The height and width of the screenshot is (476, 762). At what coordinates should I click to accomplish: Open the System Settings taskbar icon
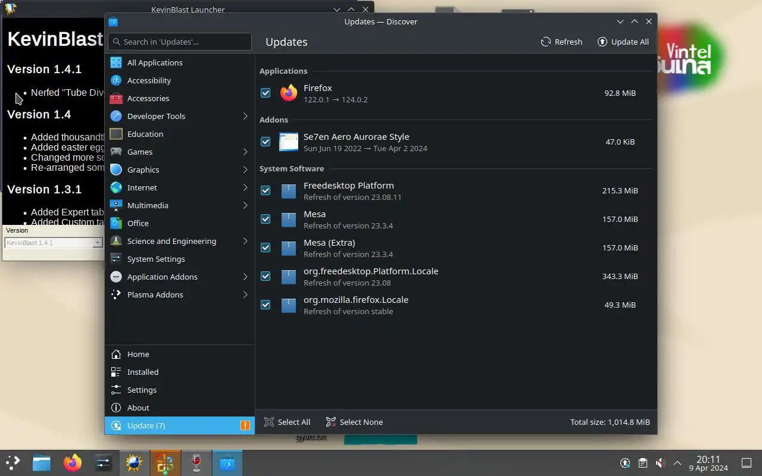pos(104,463)
